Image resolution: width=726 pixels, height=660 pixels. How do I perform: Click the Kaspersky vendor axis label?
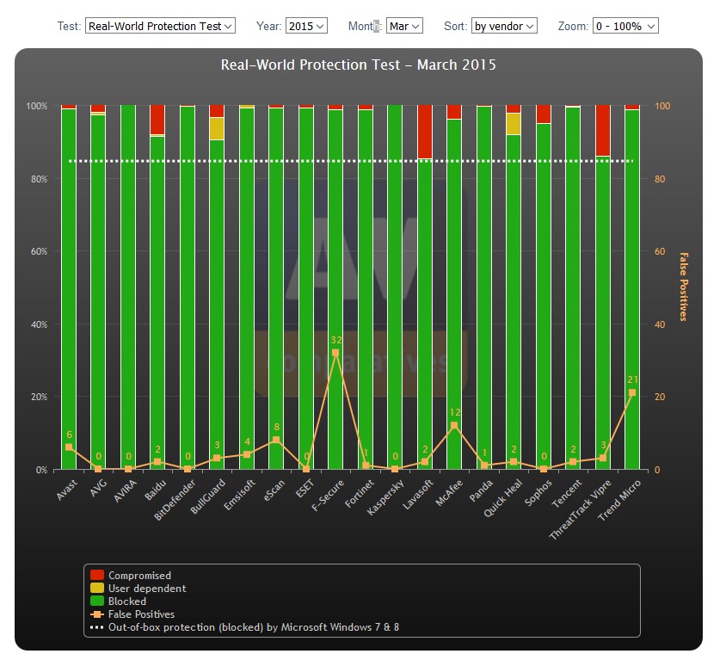coord(385,497)
